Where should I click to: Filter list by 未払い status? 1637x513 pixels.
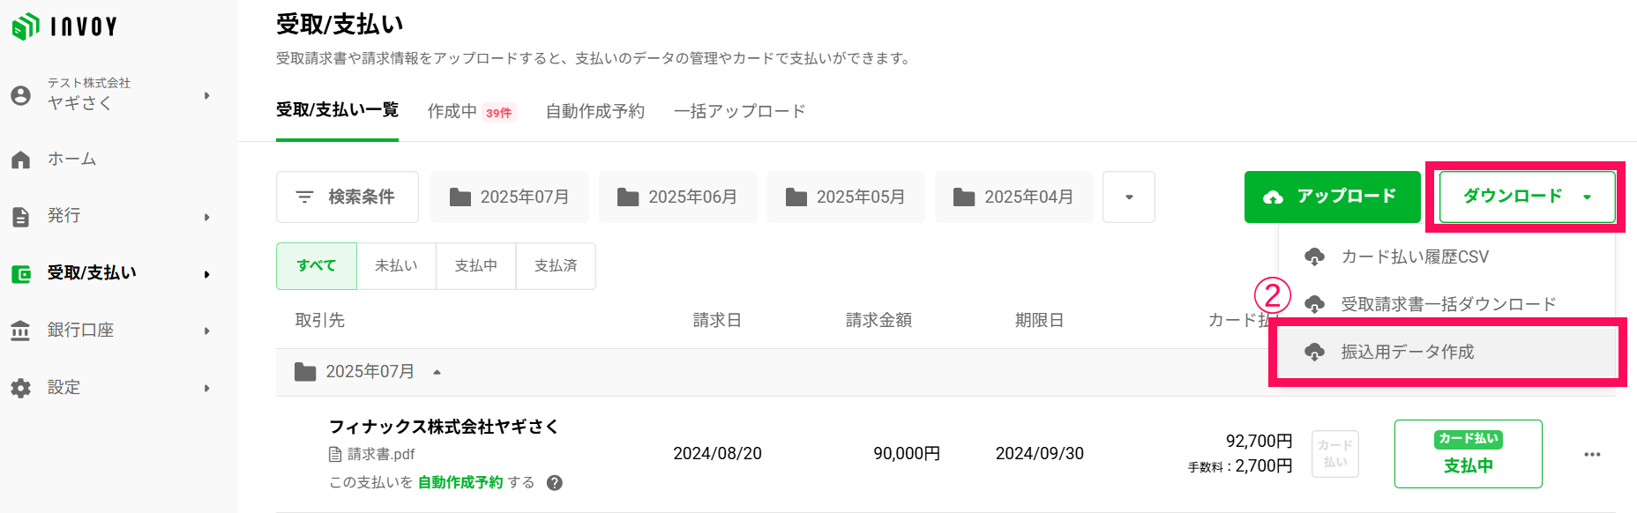pos(396,266)
